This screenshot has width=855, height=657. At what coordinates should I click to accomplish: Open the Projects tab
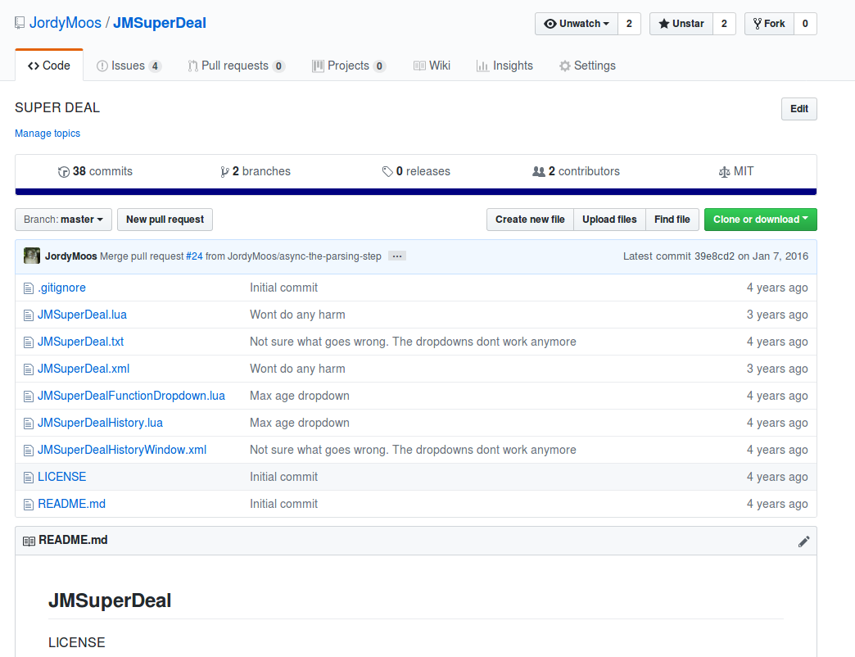349,66
